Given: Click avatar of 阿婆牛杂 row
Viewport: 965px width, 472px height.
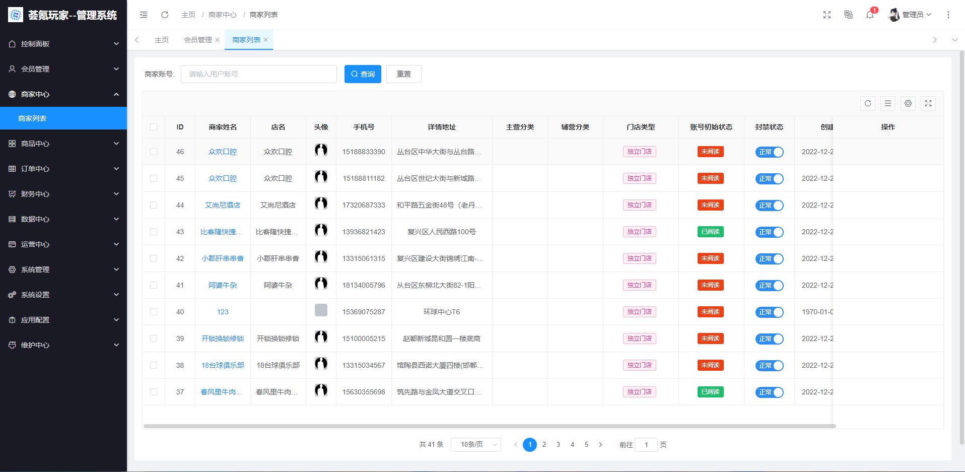Looking at the screenshot, I should 321,283.
